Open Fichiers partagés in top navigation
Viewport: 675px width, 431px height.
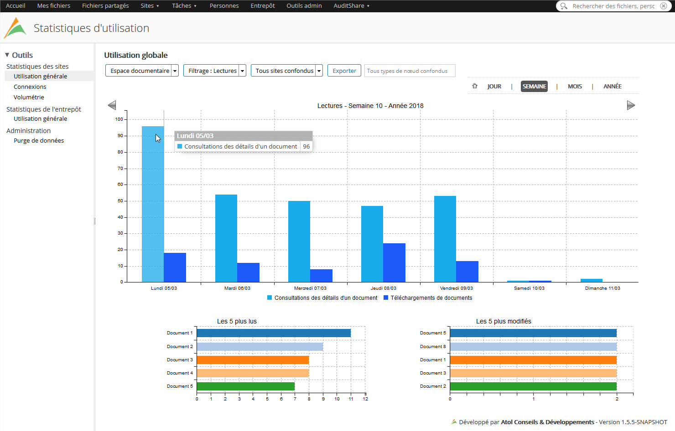point(105,6)
